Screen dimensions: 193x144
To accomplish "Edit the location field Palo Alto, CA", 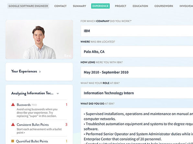I will [137, 52].
